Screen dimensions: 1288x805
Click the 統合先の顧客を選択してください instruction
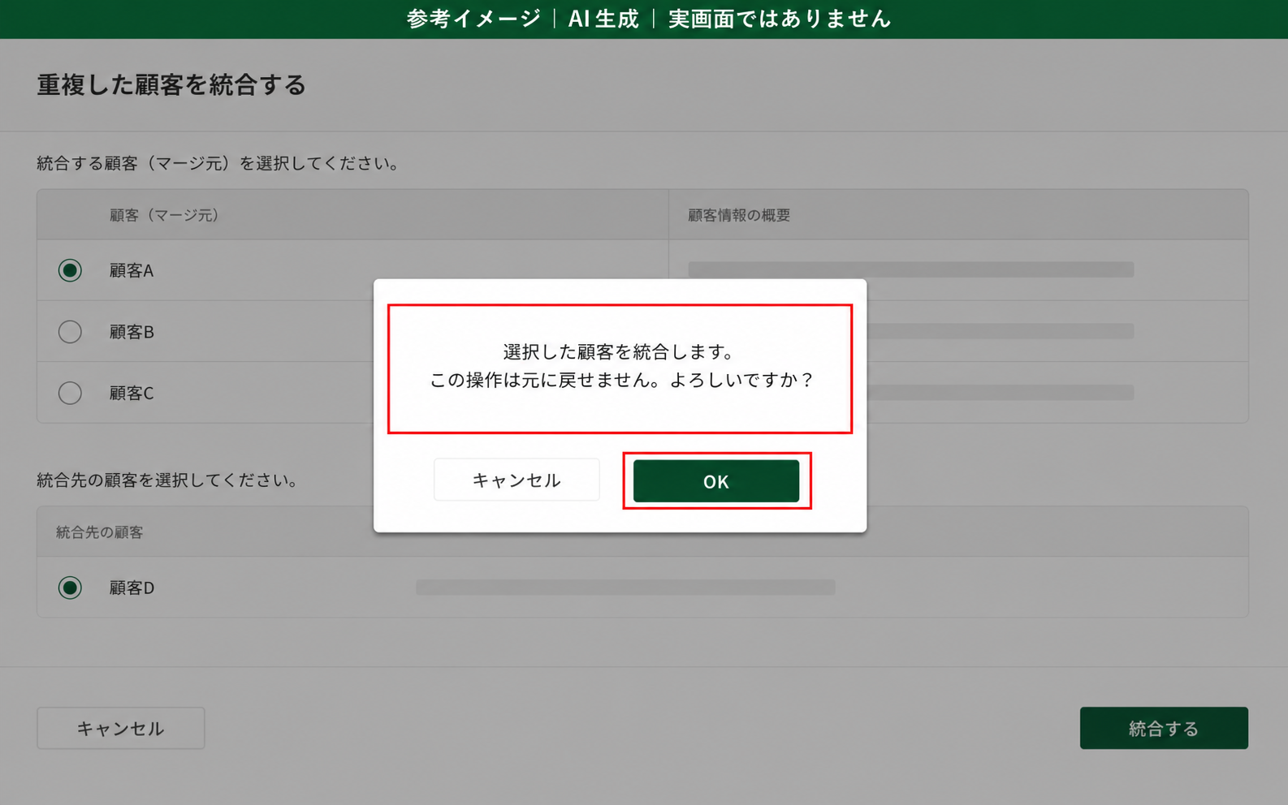tap(168, 480)
